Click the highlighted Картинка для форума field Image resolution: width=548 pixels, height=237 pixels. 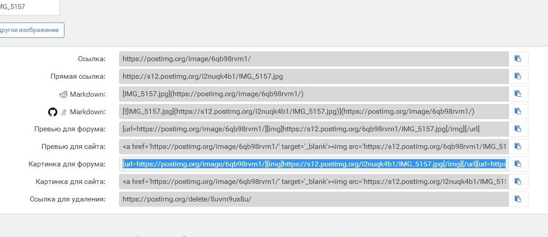[x=314, y=164]
